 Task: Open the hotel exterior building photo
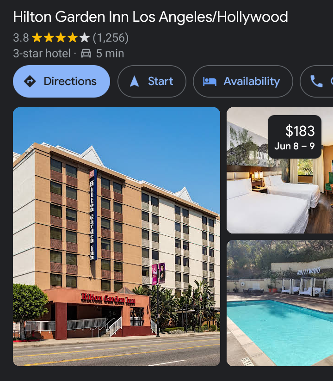pyautogui.click(x=117, y=236)
